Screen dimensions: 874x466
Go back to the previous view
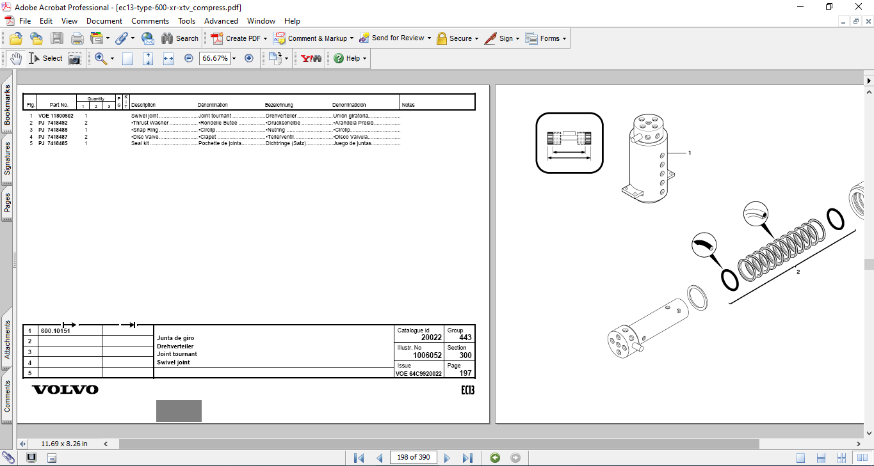[x=495, y=458]
